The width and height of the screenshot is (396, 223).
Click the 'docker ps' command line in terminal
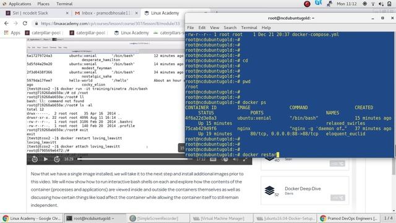[225, 102]
